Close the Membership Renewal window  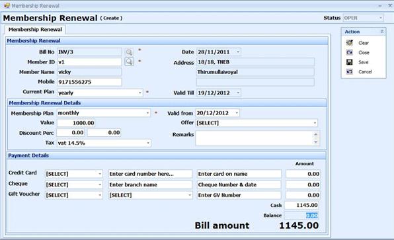[x=390, y=5]
